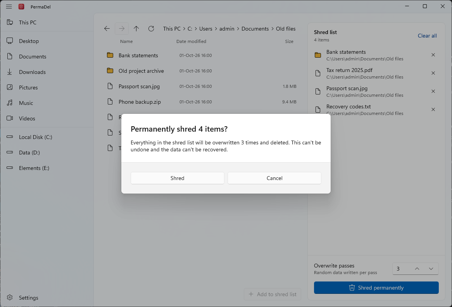Sort by the Name column header
The height and width of the screenshot is (307, 452).
pos(126,41)
